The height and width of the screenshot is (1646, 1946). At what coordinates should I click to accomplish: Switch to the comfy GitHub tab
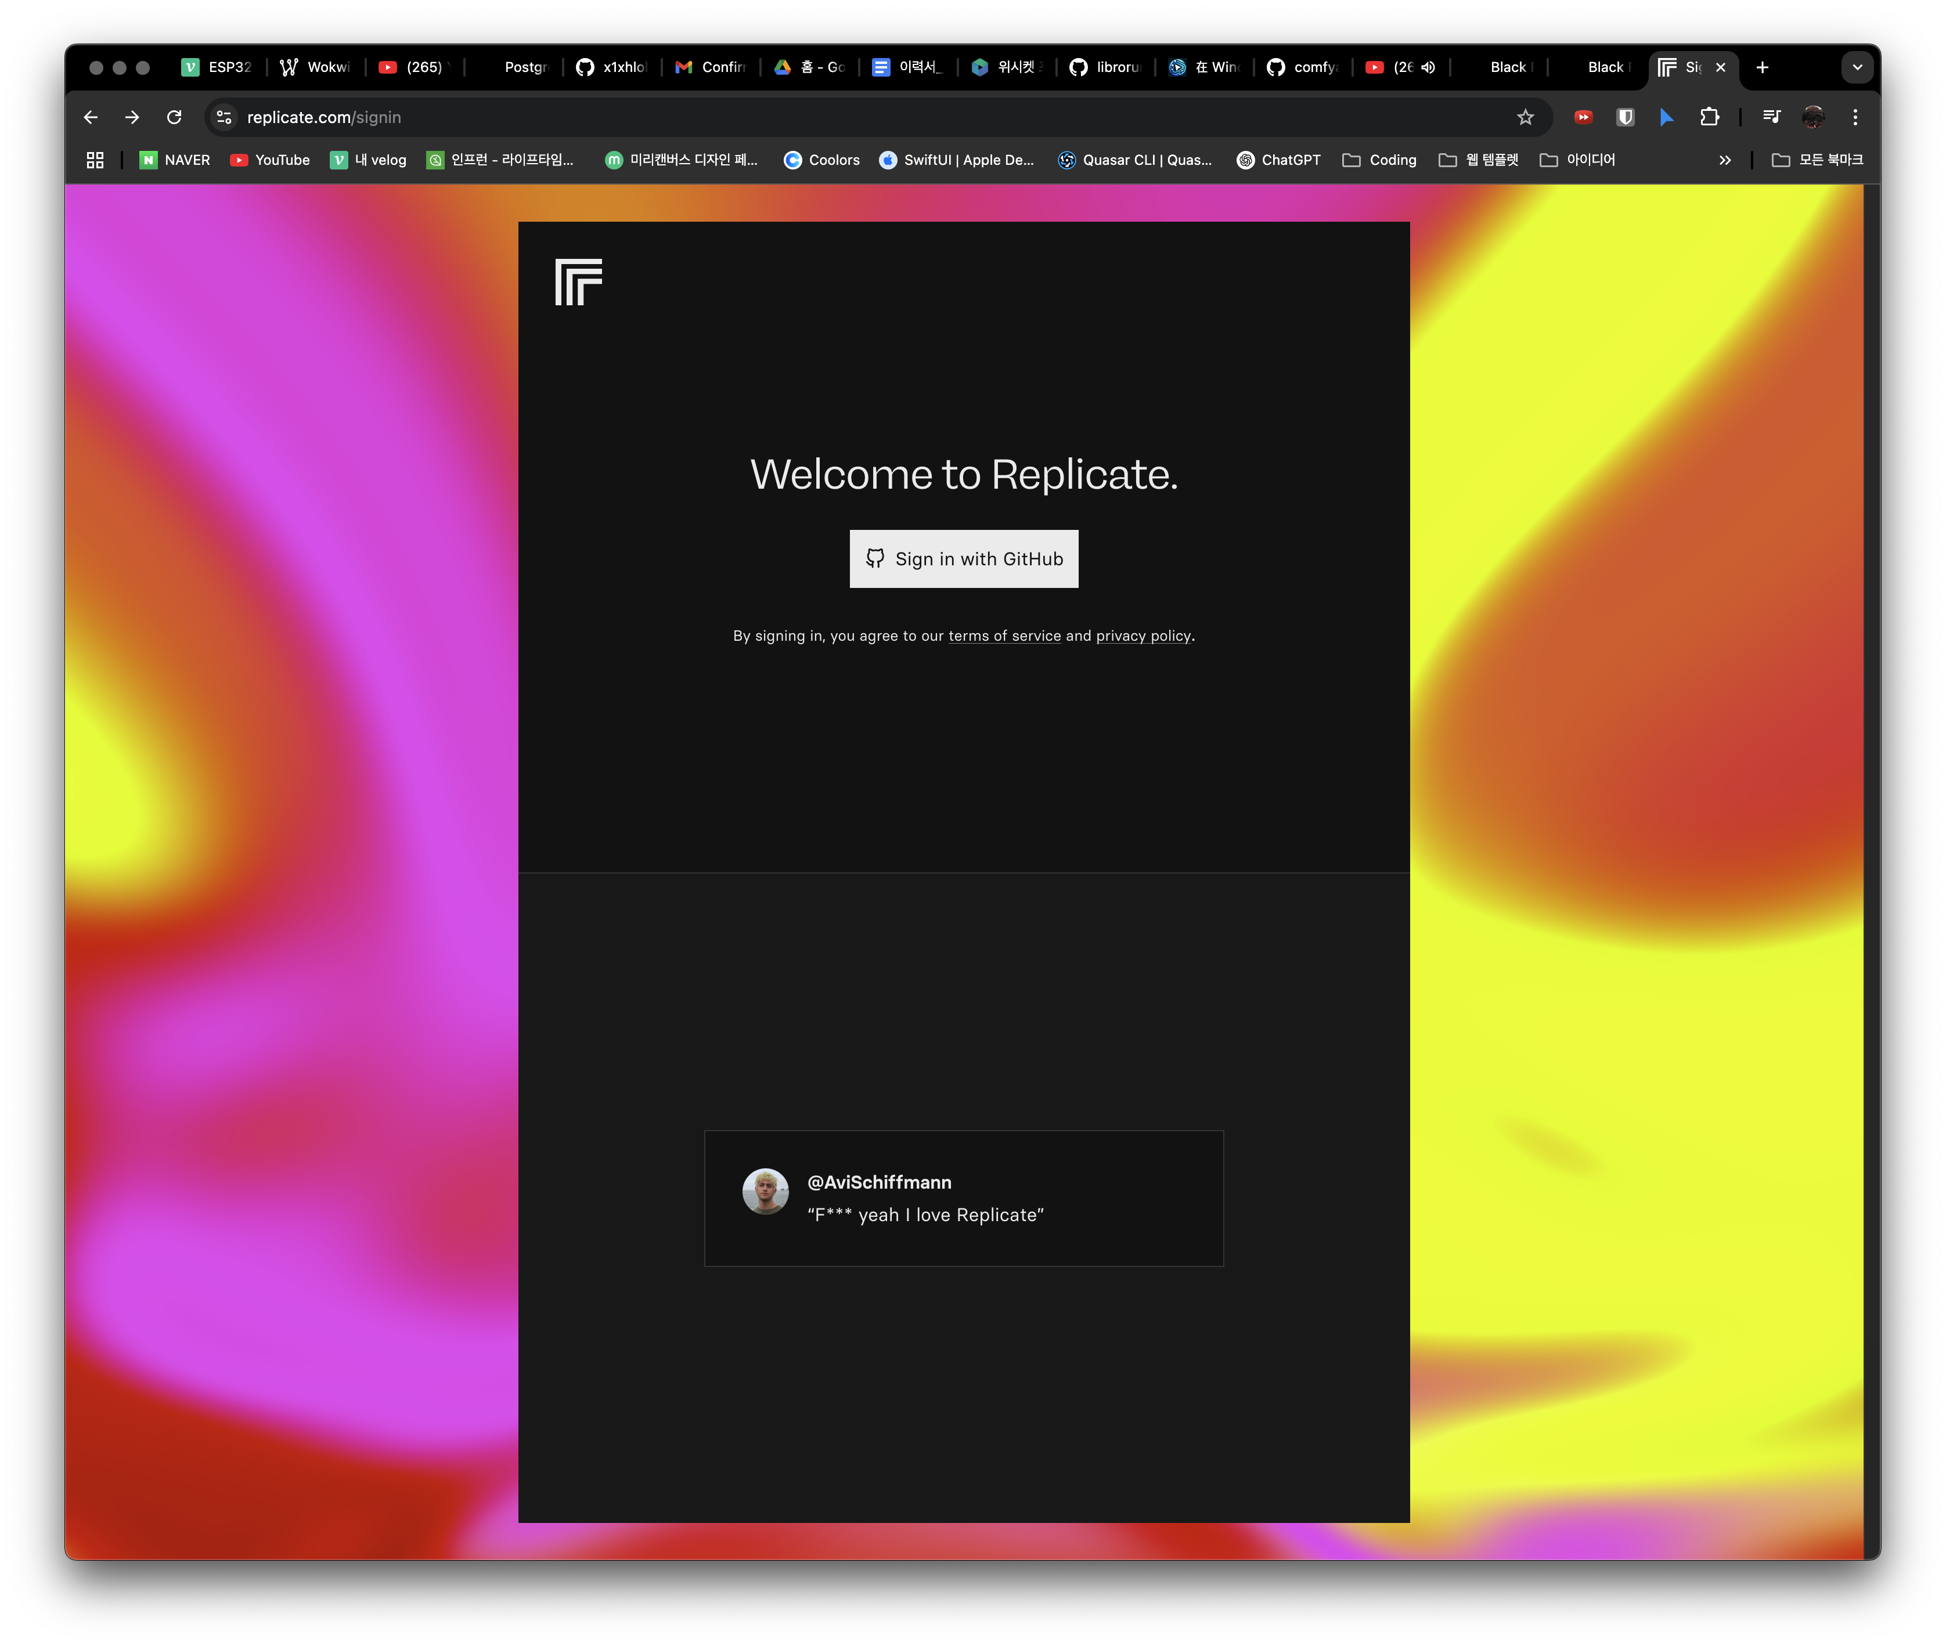tap(1302, 67)
